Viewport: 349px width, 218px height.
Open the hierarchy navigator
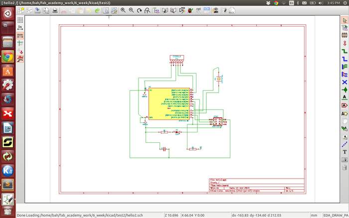(x=156, y=10)
